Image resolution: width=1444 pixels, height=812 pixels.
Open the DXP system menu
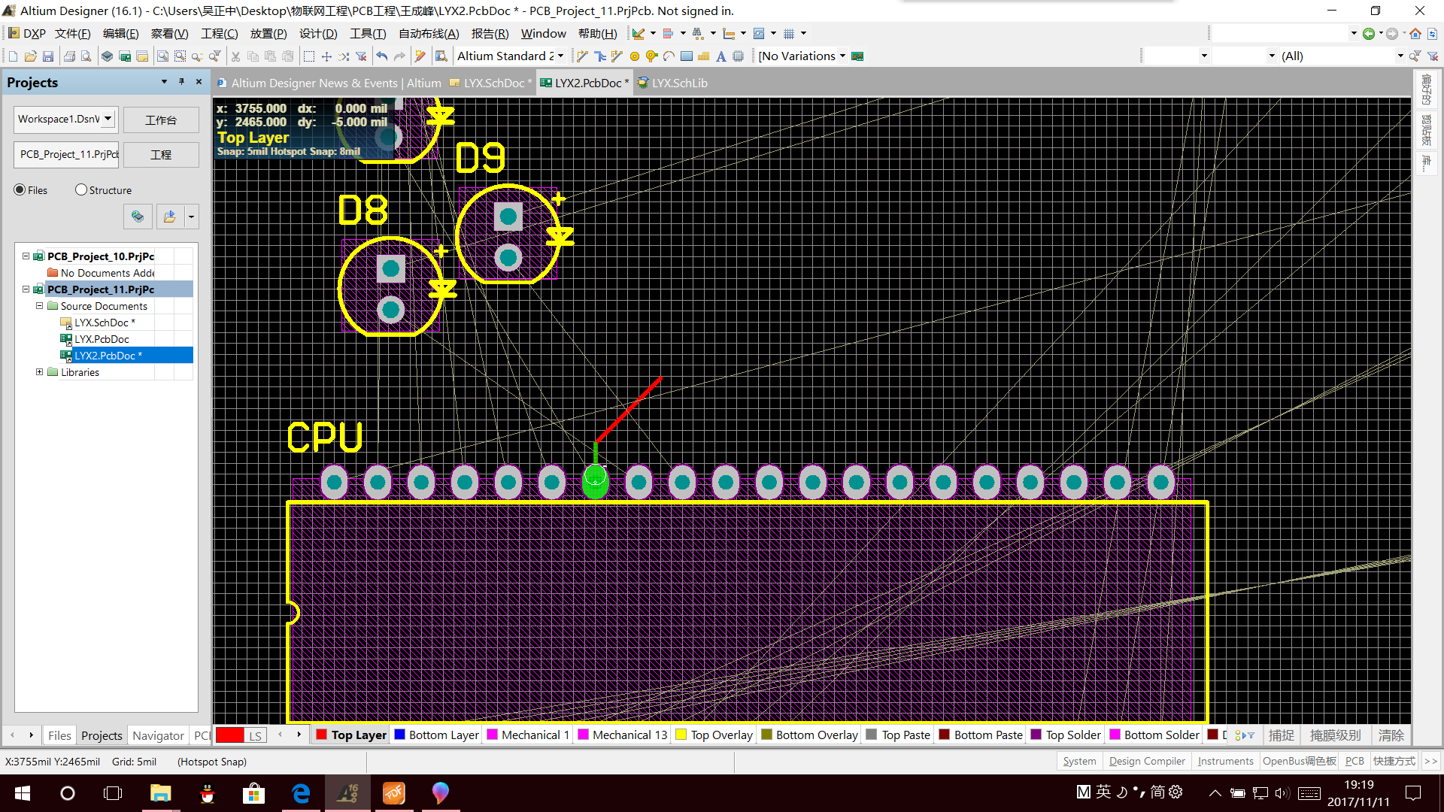tap(27, 34)
